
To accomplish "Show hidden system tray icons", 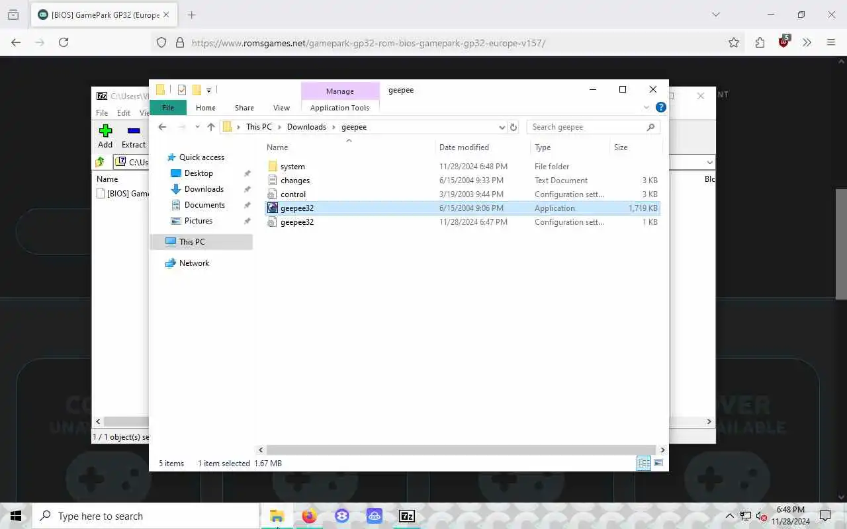I will click(730, 516).
